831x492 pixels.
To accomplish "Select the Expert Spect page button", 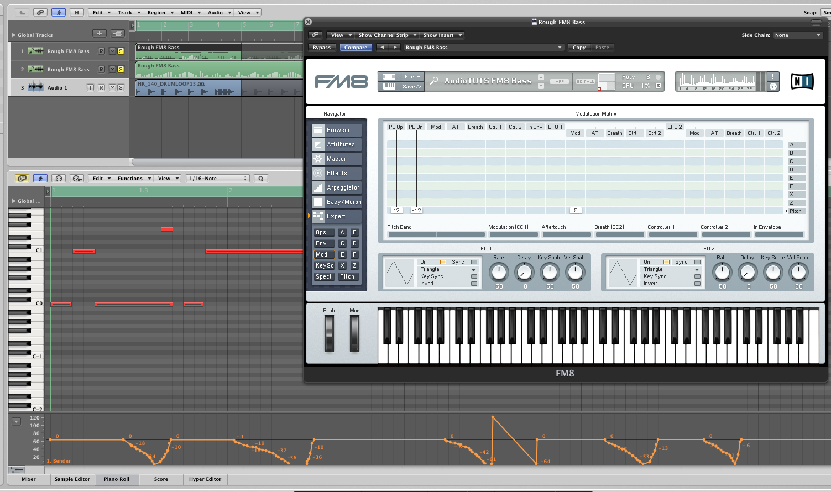I will coord(324,276).
